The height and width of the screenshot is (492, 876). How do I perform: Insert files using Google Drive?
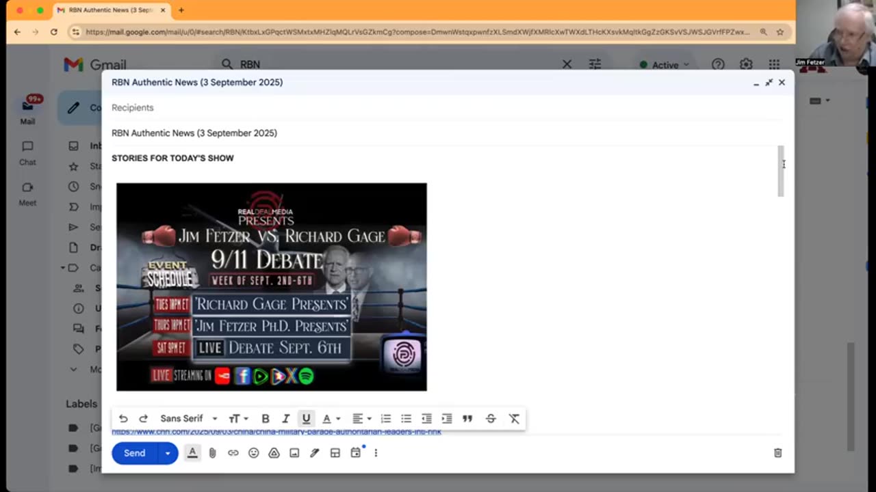(x=274, y=453)
